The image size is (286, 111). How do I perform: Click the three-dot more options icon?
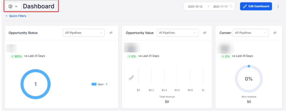(x=278, y=6)
